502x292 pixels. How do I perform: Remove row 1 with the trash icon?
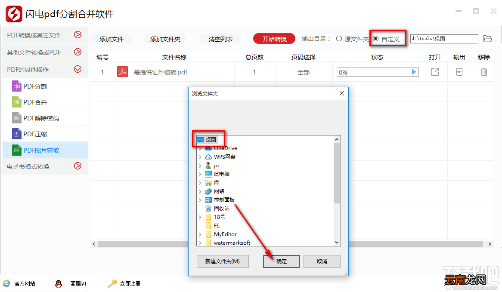click(484, 72)
